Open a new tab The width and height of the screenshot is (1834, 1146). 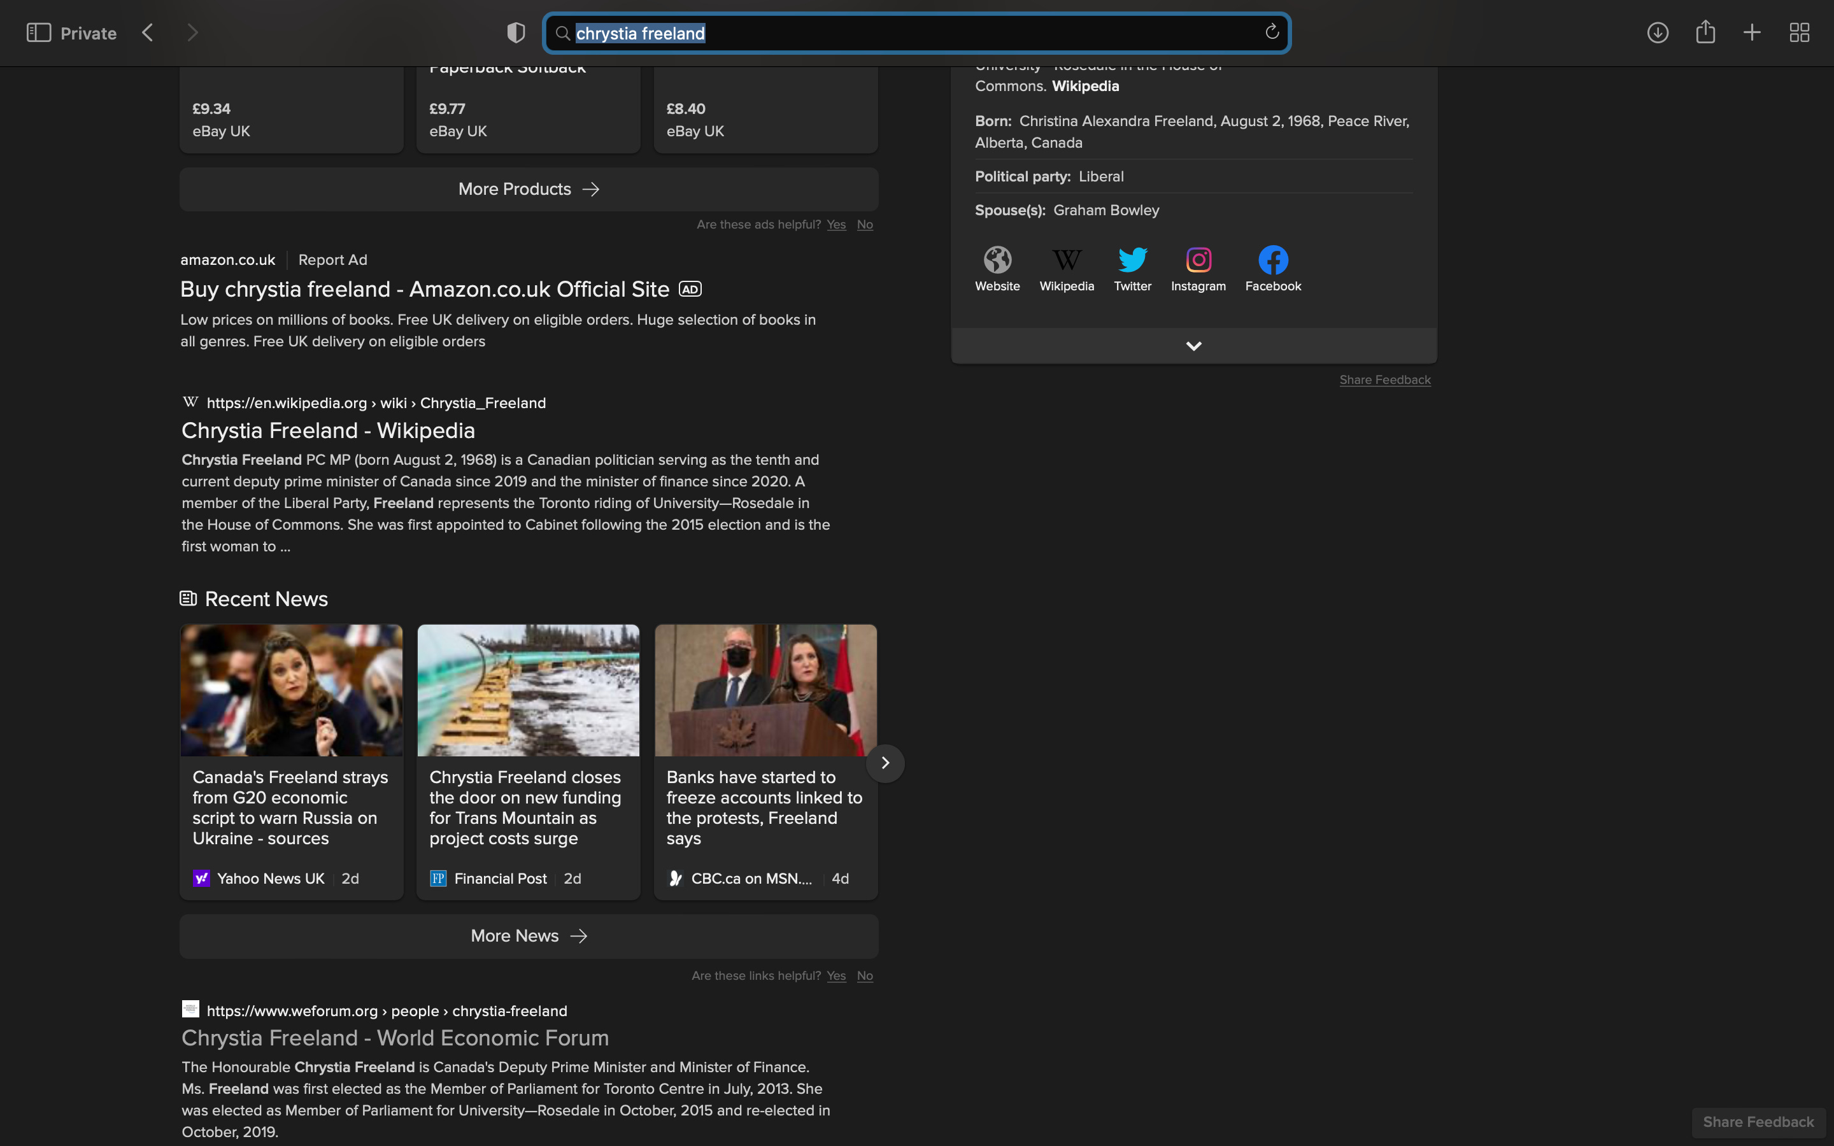click(x=1751, y=32)
